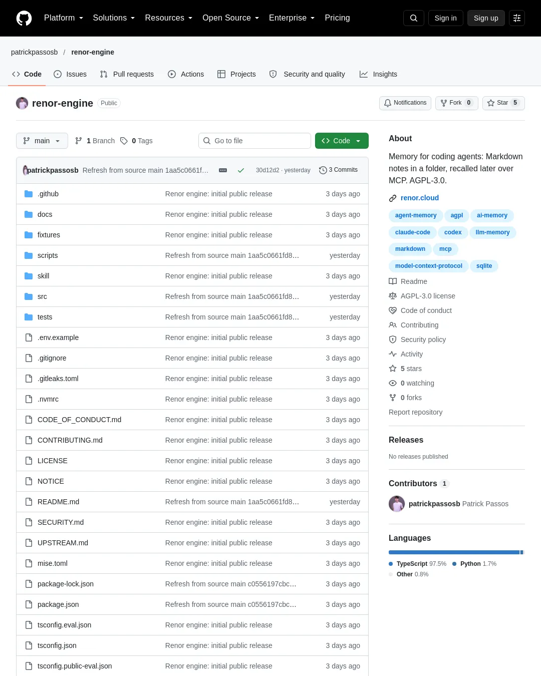The height and width of the screenshot is (676, 541).
Task: Open the appearance settings icon in header
Action: tap(517, 18)
